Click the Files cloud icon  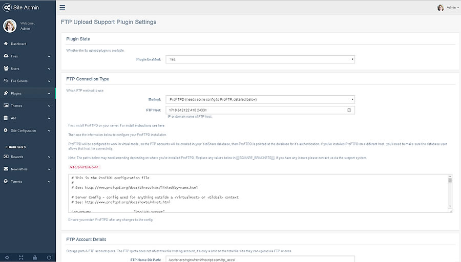point(6,56)
